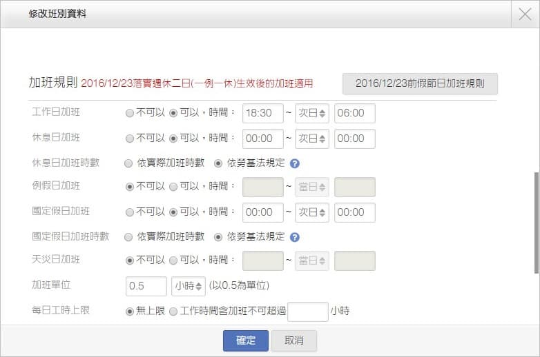
Task: Open 當日 dropdown for 天災日加班
Action: pos(312,261)
